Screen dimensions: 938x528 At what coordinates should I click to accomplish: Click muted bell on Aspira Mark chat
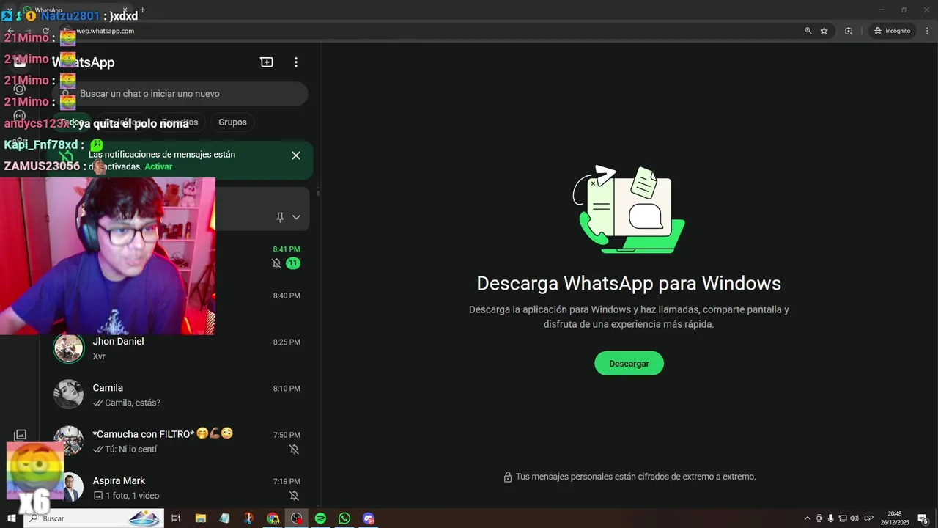(x=294, y=495)
